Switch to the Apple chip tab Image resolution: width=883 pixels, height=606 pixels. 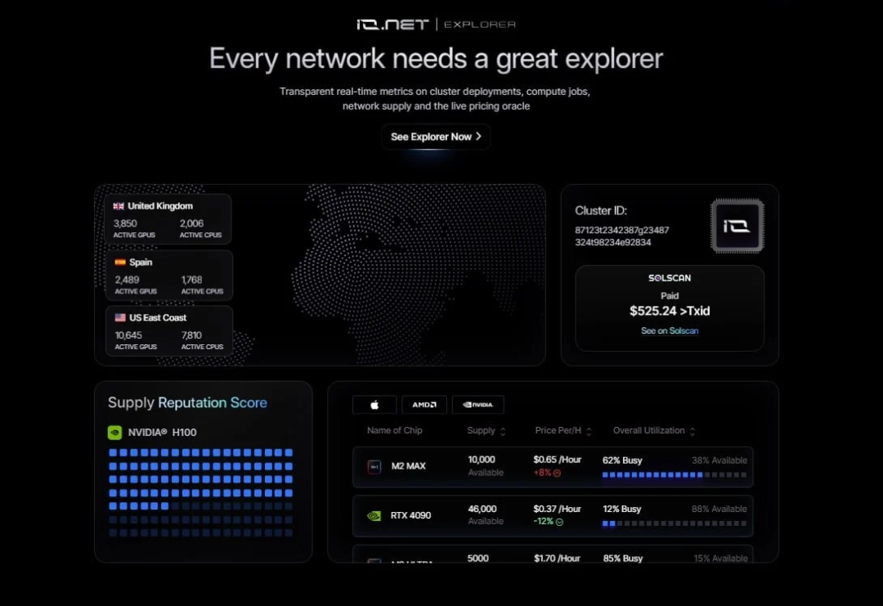[374, 404]
